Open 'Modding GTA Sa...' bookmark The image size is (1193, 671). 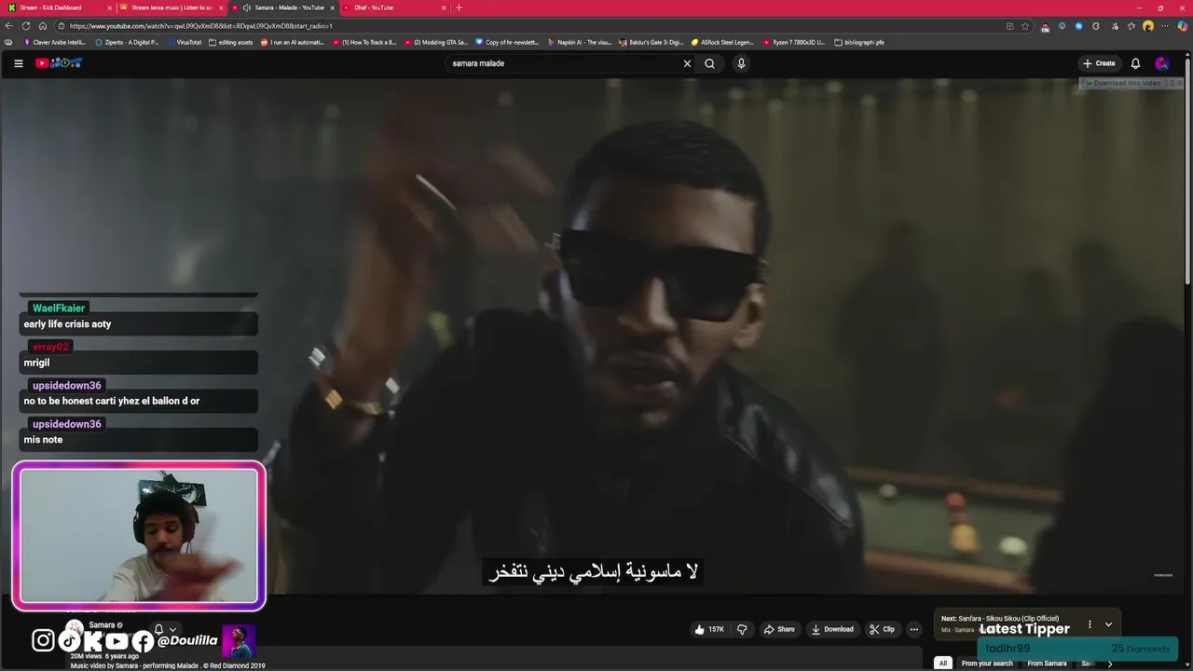436,42
